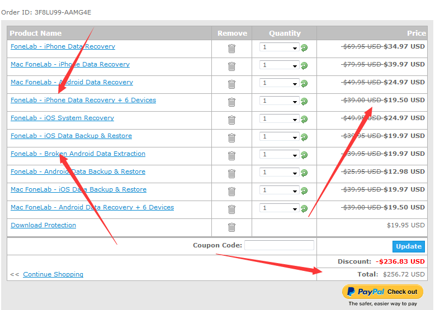Refresh quantity for Mac FoneLab Android Recovery + 6 Devices
This screenshot has width=435, height=310.
pyautogui.click(x=304, y=208)
